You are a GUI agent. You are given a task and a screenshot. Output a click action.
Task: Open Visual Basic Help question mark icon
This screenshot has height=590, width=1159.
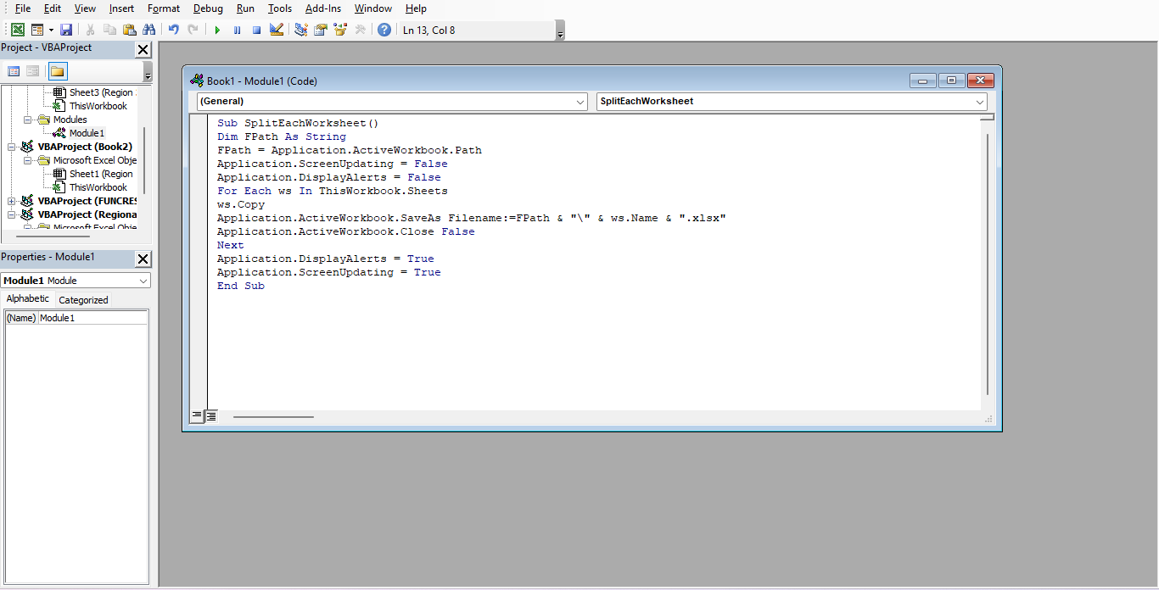pyautogui.click(x=384, y=30)
